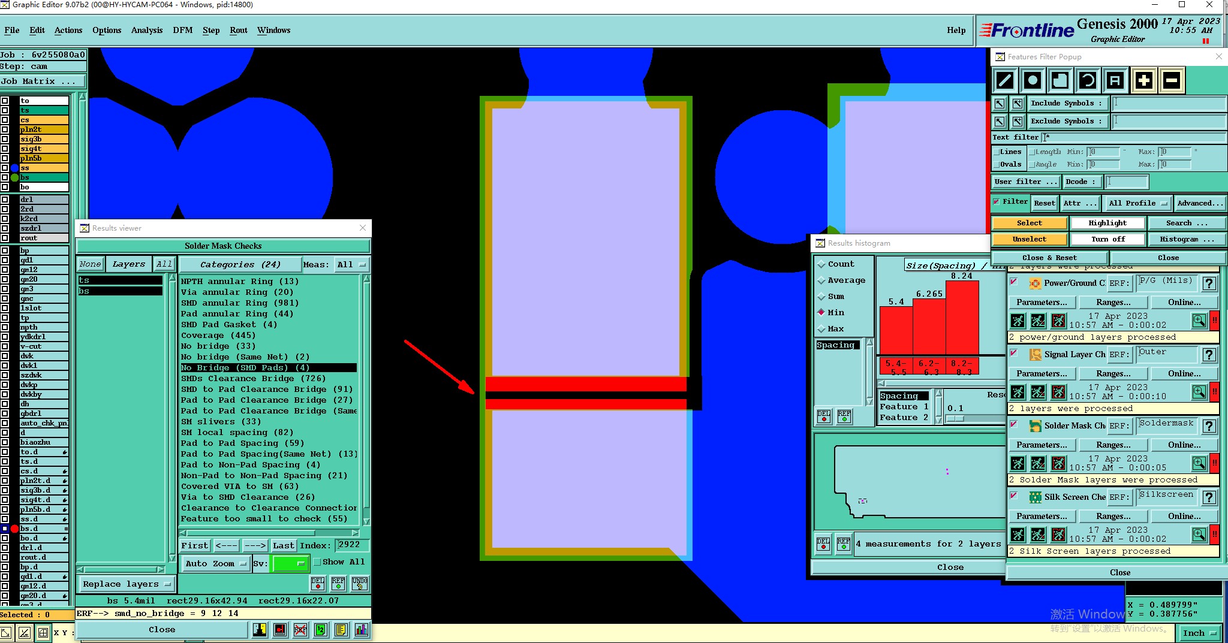Click the add-pick arrow beside Exclude Symbols
This screenshot has height=643, width=1228.
[x=1018, y=122]
